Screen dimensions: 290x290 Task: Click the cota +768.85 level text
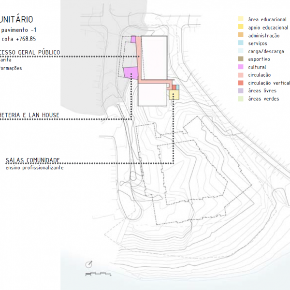click(19, 38)
